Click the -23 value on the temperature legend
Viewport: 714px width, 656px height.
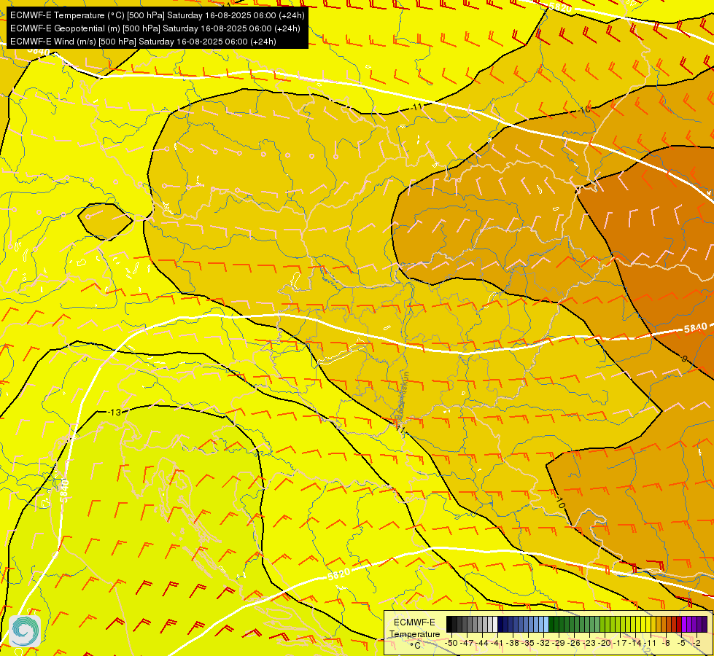tap(590, 643)
